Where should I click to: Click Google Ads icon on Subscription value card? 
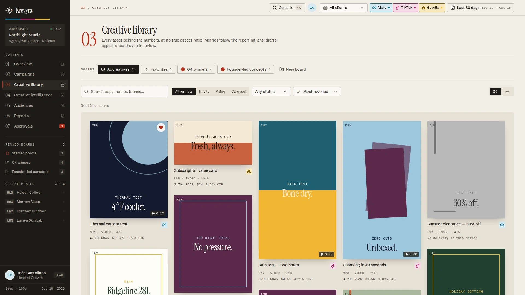(x=249, y=171)
